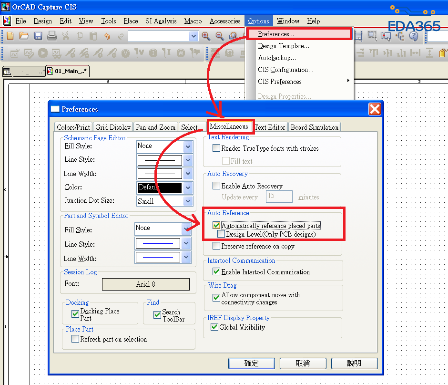This screenshot has width=448, height=385.
Task: Click the Cut scissors icon
Action: 65,36
